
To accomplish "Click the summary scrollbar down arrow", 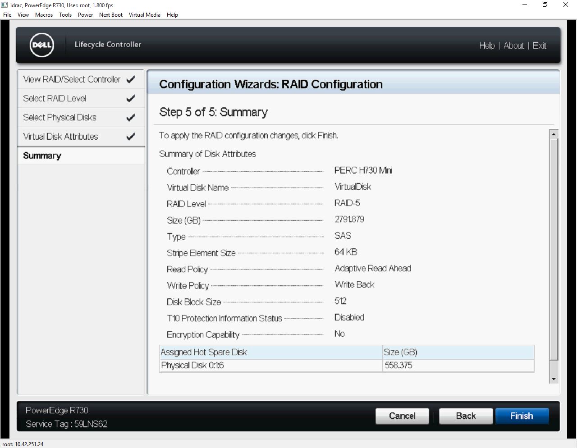I will 554,379.
